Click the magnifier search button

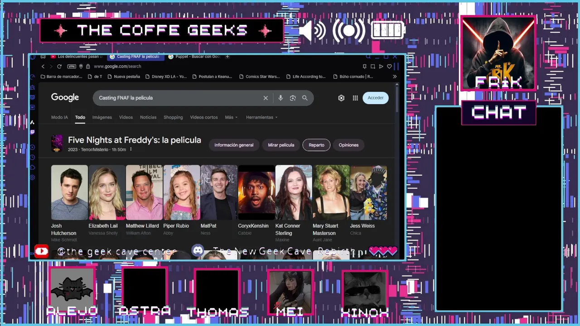[x=305, y=98]
